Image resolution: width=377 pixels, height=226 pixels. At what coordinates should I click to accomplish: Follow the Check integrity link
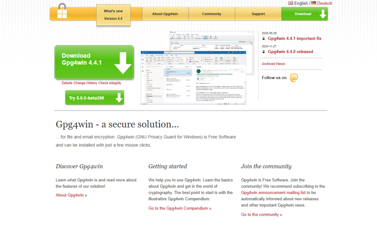pyautogui.click(x=110, y=83)
